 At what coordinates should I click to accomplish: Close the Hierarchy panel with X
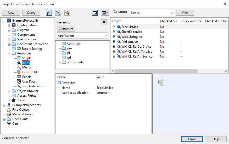tap(104, 22)
